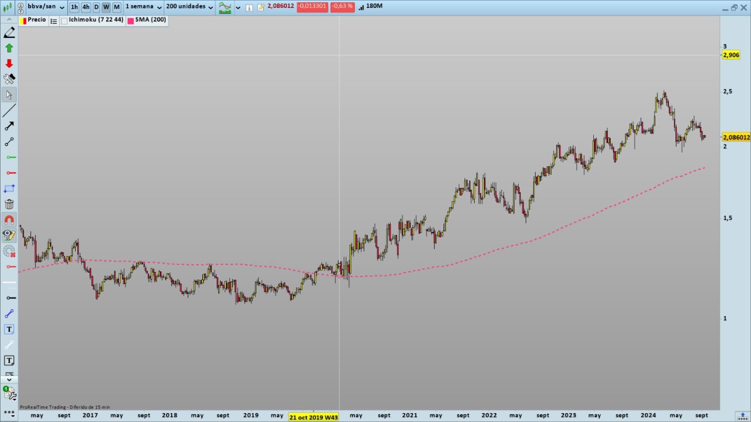Switch to the 4h timeframe
Viewport: 751px width, 422px height.
[86, 6]
